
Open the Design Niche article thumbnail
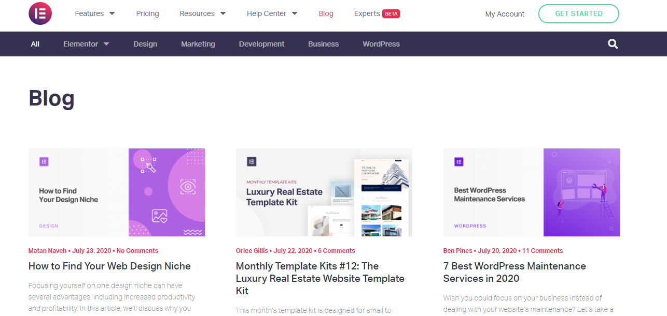(x=117, y=192)
